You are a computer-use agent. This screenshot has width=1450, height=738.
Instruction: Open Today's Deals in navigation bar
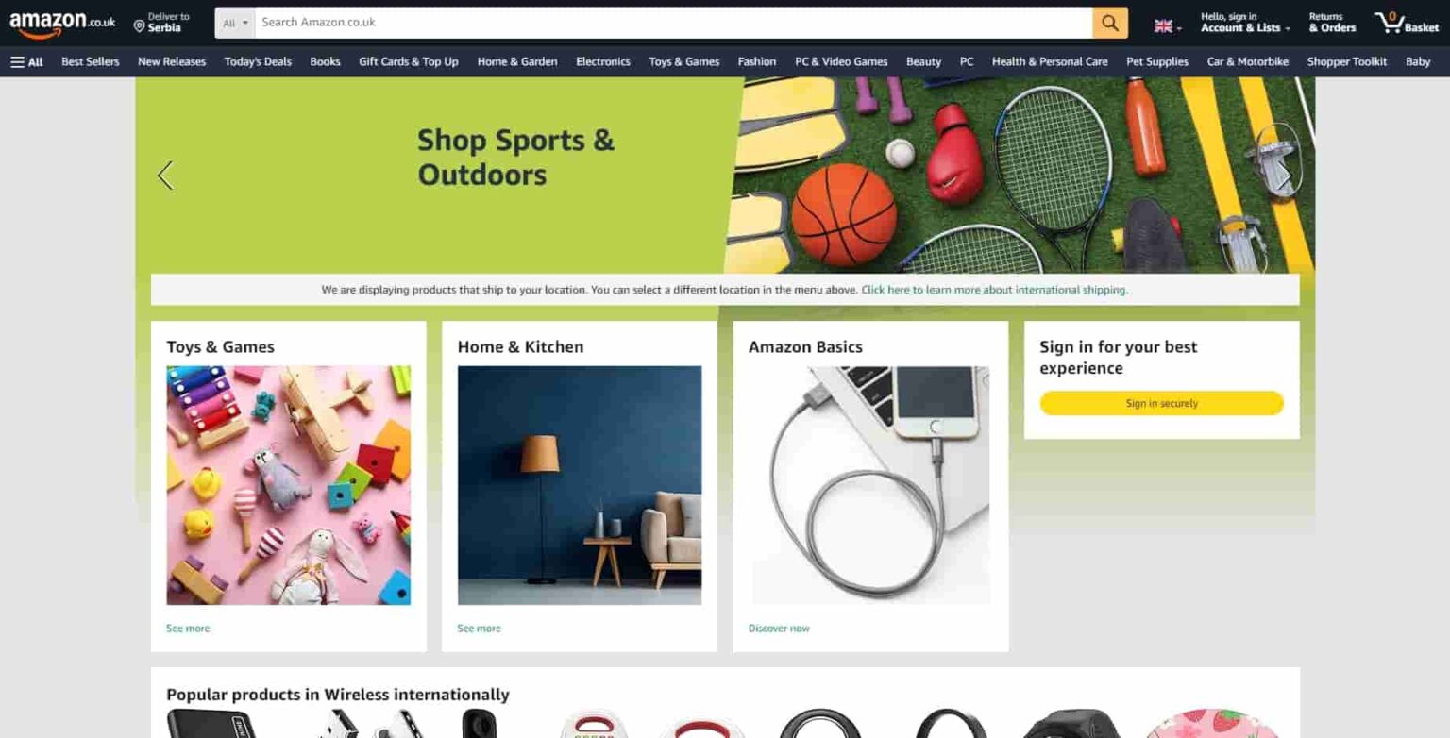click(258, 61)
